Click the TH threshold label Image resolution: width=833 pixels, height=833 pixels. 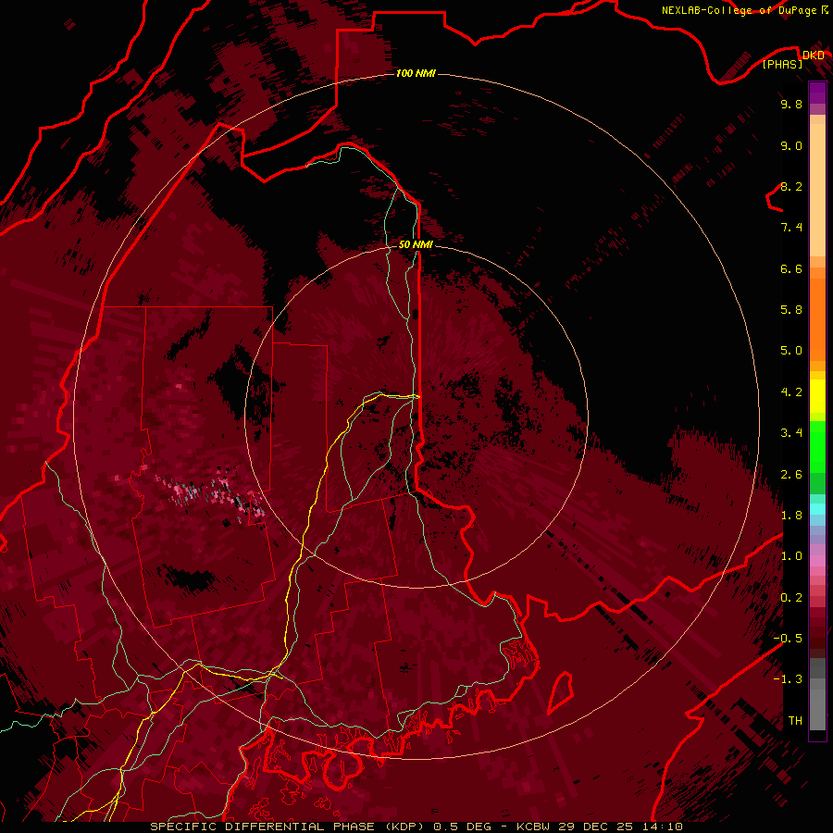[x=795, y=721]
